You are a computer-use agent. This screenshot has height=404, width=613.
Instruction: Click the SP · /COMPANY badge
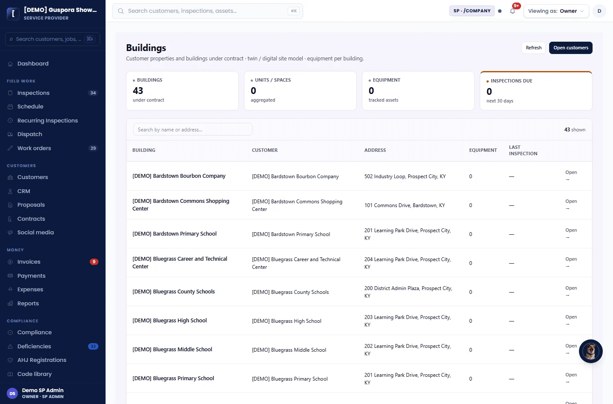472,11
